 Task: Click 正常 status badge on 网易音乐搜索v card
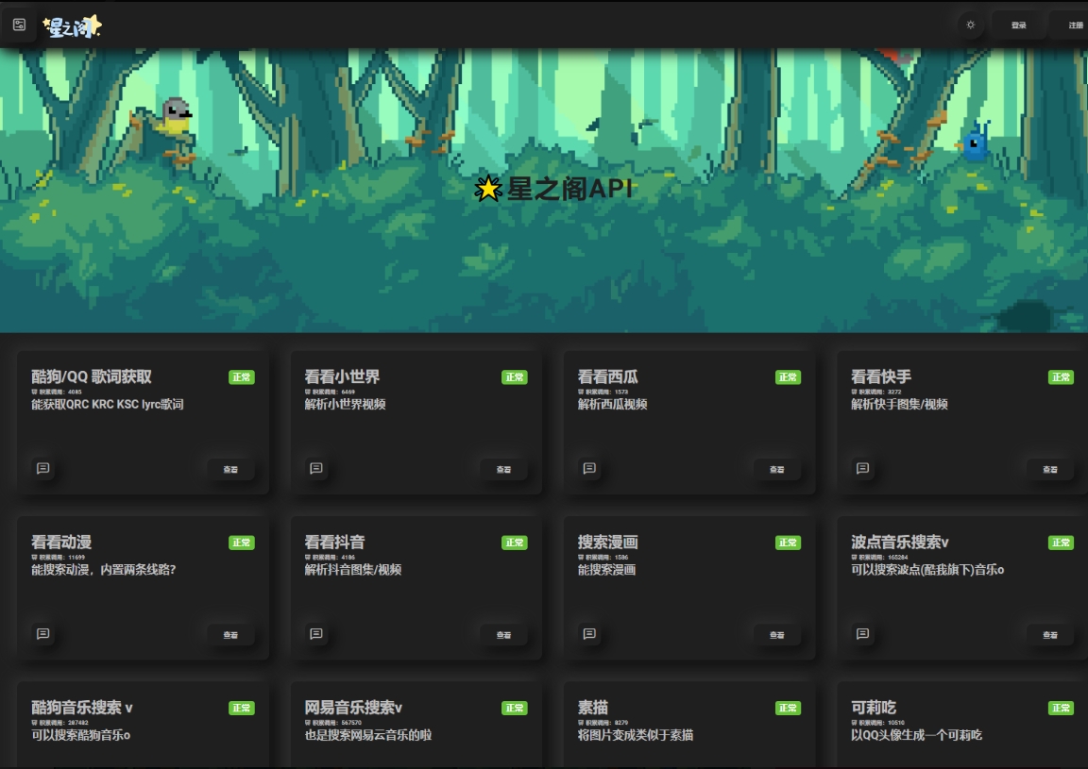pos(515,708)
